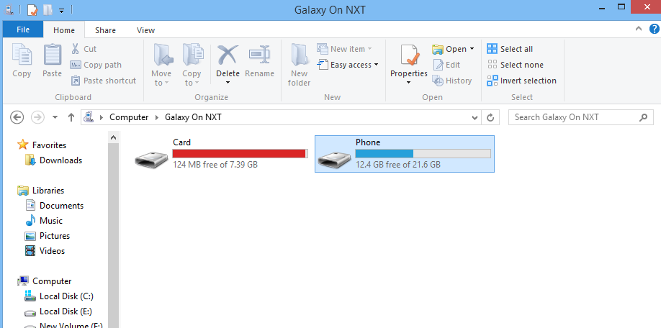Open the address bar history dropdown

pyautogui.click(x=475, y=118)
